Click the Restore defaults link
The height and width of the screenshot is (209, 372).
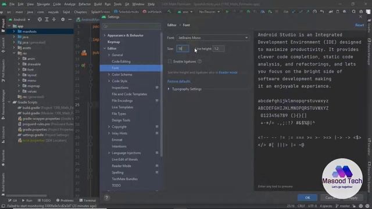pos(179,81)
